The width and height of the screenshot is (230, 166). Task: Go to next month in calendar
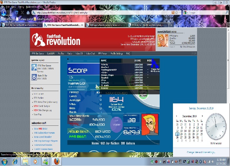pyautogui.click(x=202, y=116)
